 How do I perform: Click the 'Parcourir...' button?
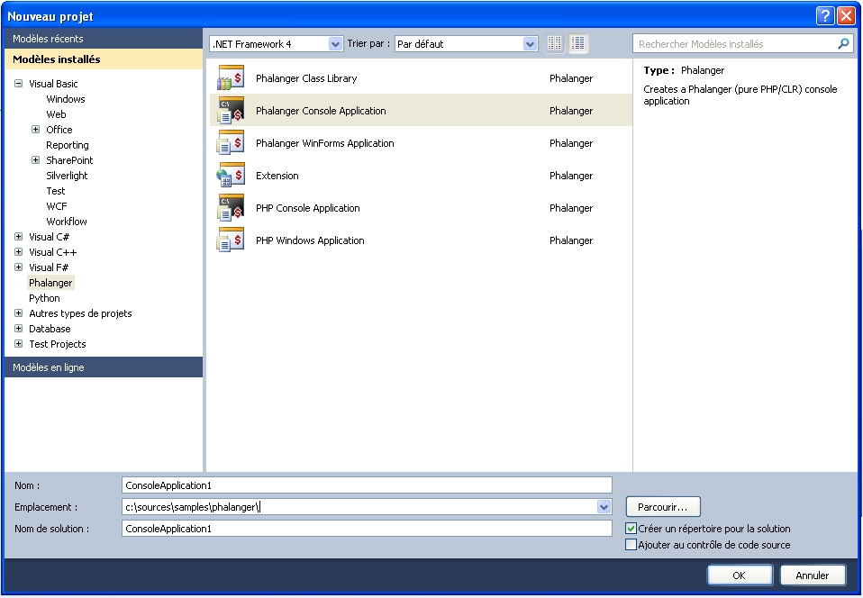pos(663,507)
